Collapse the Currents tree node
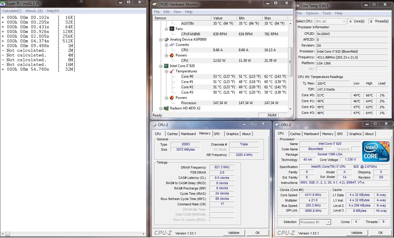This screenshot has width=394, height=238. pyautogui.click(x=166, y=45)
